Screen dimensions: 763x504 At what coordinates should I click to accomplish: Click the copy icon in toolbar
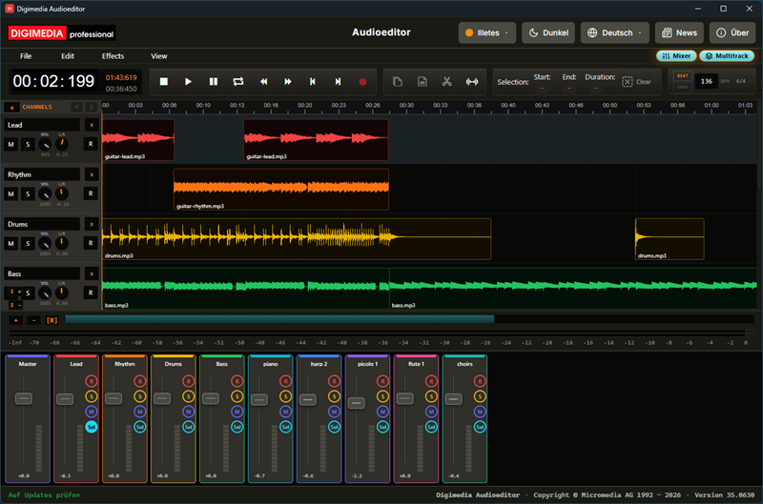pyautogui.click(x=398, y=82)
